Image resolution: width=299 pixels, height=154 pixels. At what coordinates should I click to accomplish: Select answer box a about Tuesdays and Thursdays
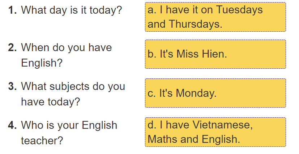[x=215, y=17]
